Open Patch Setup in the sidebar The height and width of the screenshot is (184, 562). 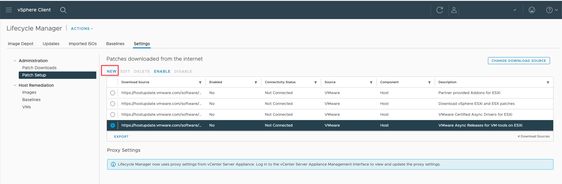pos(57,75)
